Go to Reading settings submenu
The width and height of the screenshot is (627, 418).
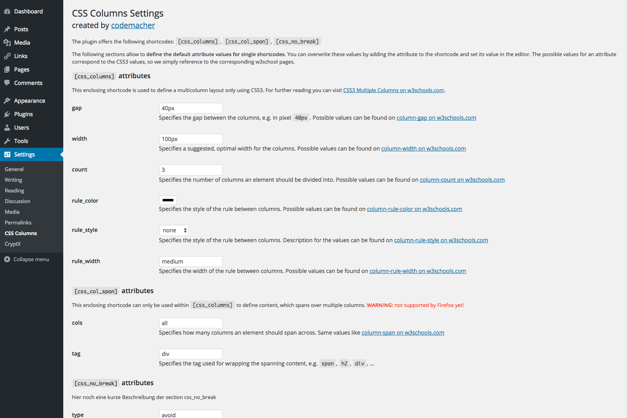[15, 190]
